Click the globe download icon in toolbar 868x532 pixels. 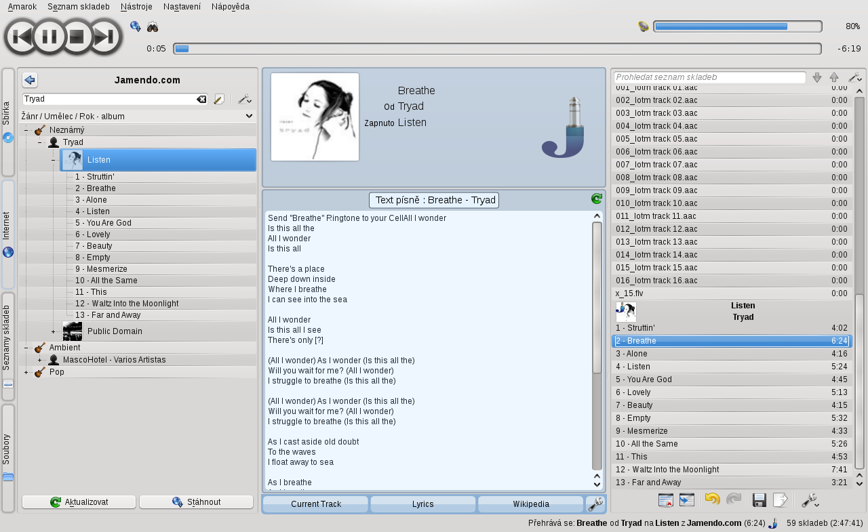point(136,26)
